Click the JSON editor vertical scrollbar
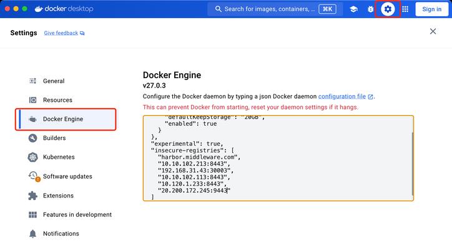This screenshot has height=250, width=452. [x=413, y=163]
